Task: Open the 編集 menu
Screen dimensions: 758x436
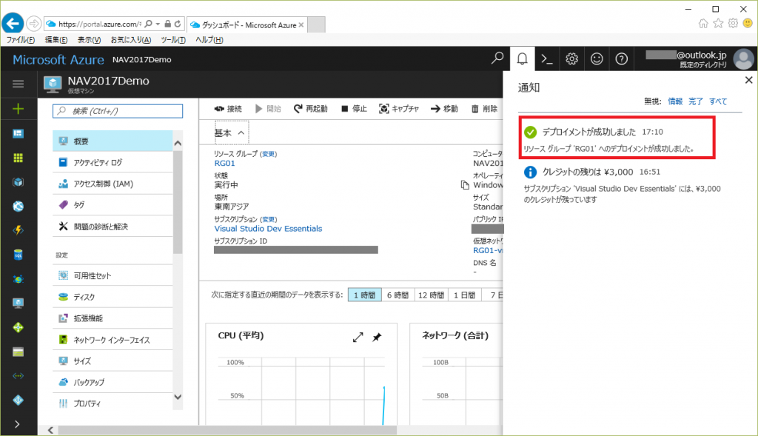Action: click(56, 40)
